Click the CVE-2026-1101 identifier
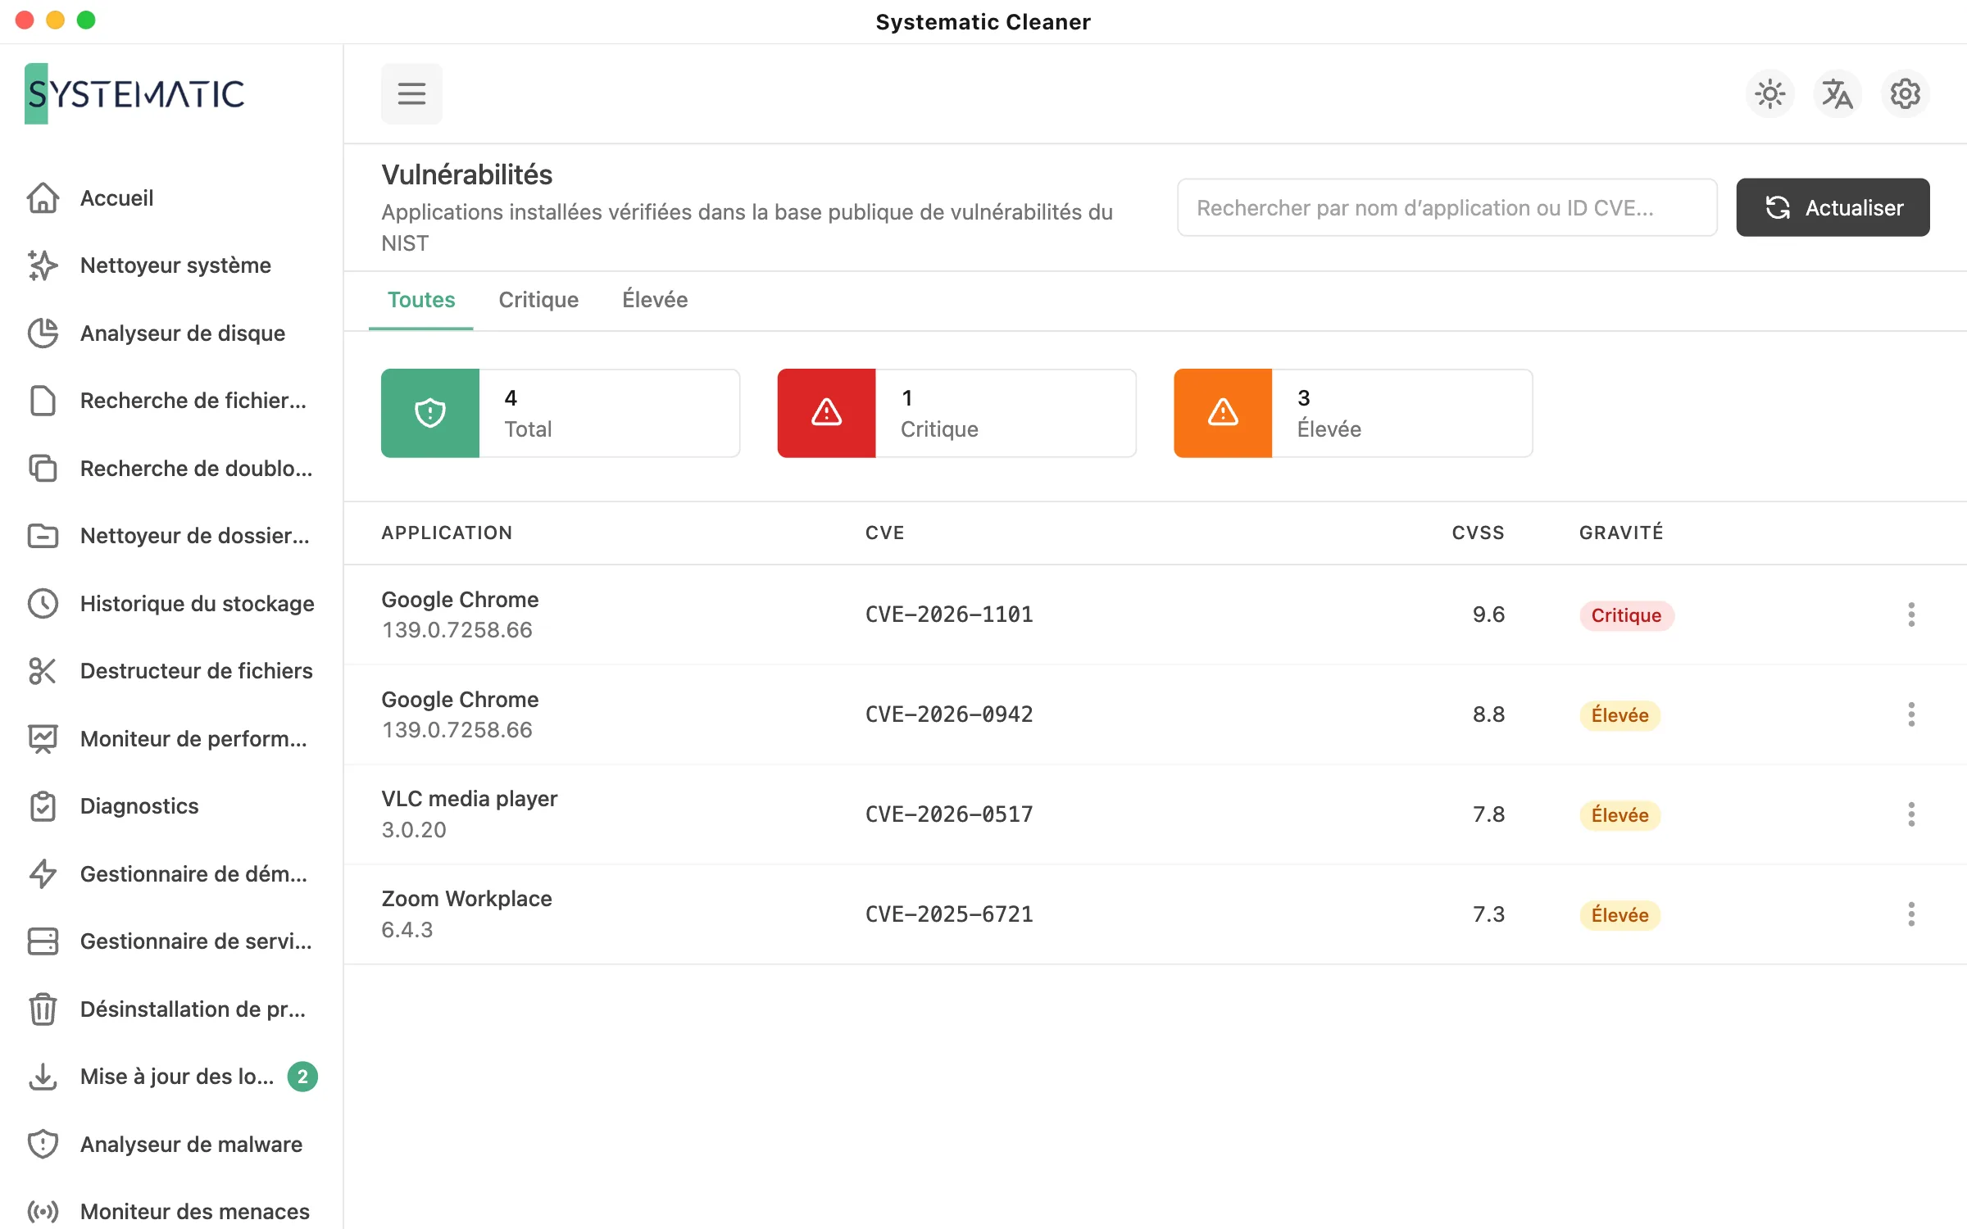This screenshot has width=1967, height=1229. click(x=949, y=614)
